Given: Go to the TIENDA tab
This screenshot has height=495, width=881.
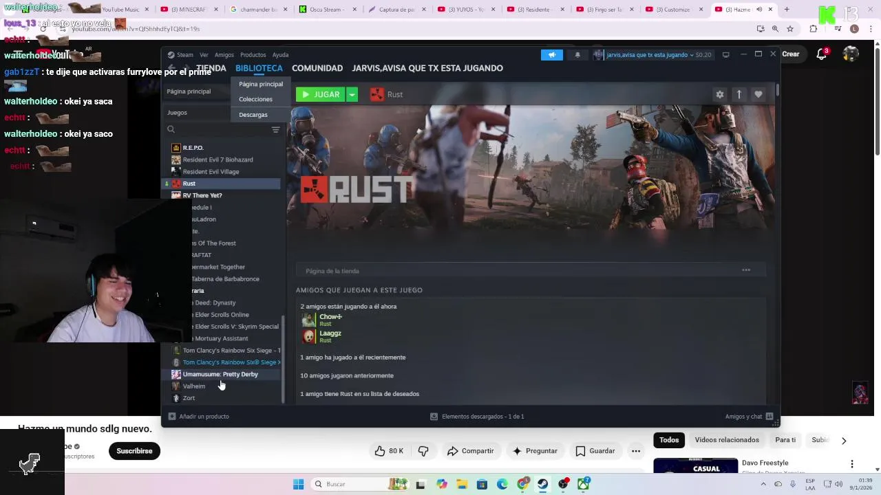Looking at the screenshot, I should 211,68.
